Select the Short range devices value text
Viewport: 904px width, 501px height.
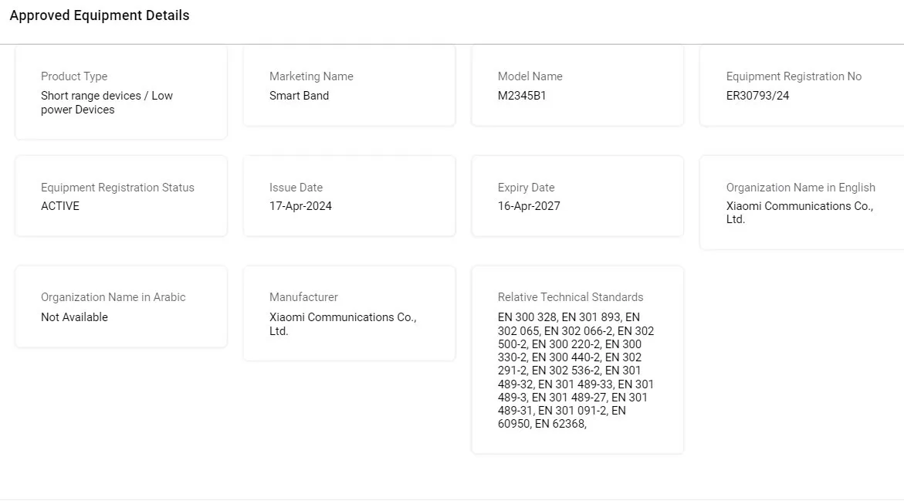click(x=107, y=103)
